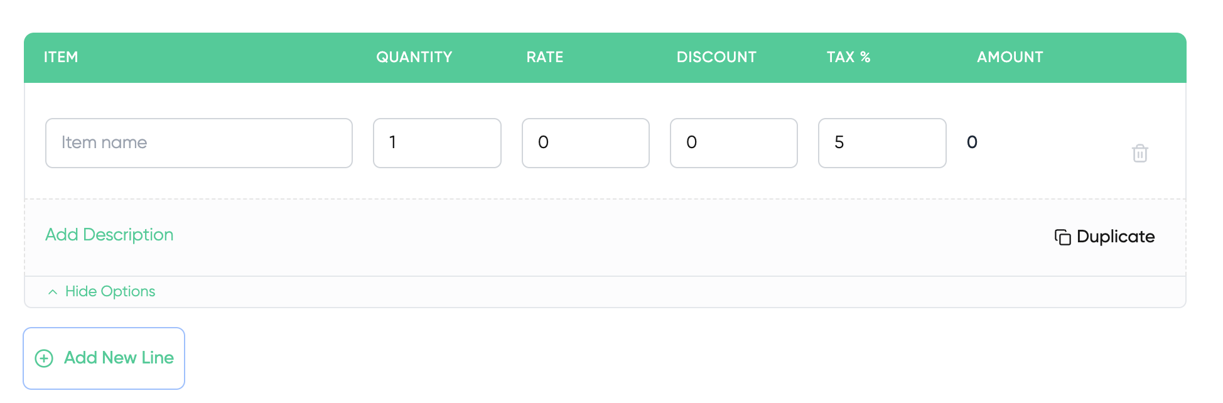The width and height of the screenshot is (1223, 403).
Task: Click the DISCOUNT column header
Action: 716,57
